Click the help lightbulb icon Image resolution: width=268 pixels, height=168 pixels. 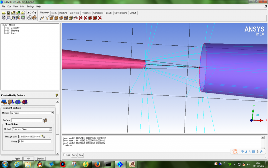pyautogui.click(x=57, y=95)
